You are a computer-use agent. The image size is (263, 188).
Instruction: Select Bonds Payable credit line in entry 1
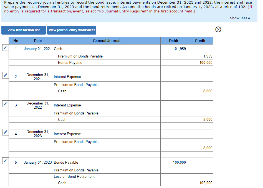(107, 62)
